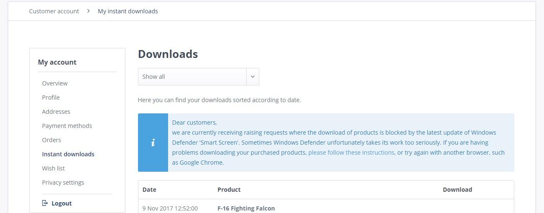
Task: Open the F-16 Fighting Falcon product
Action: pyautogui.click(x=246, y=208)
